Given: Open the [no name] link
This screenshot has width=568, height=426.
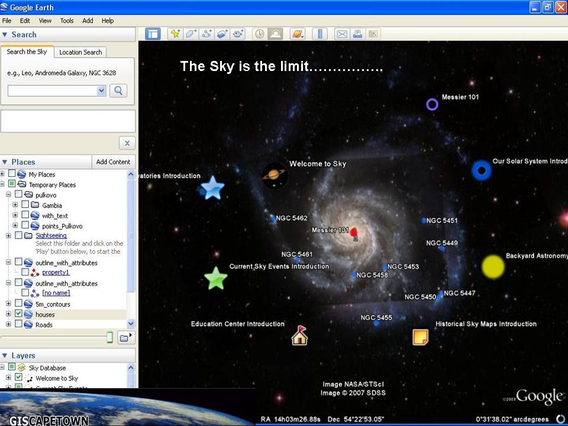Looking at the screenshot, I should pyautogui.click(x=56, y=293).
